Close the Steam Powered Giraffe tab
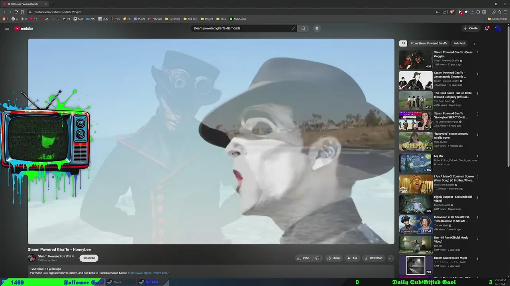This screenshot has height=286, width=510. coord(45,4)
